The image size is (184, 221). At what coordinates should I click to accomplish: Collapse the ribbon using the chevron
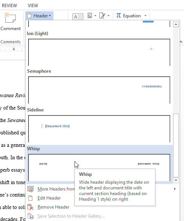coord(181,42)
